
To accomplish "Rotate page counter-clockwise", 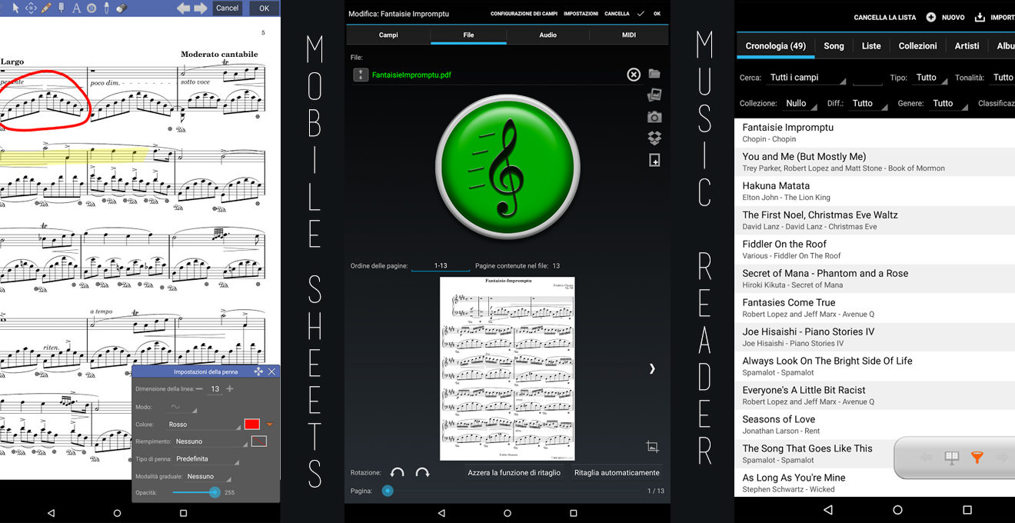I will tap(397, 473).
